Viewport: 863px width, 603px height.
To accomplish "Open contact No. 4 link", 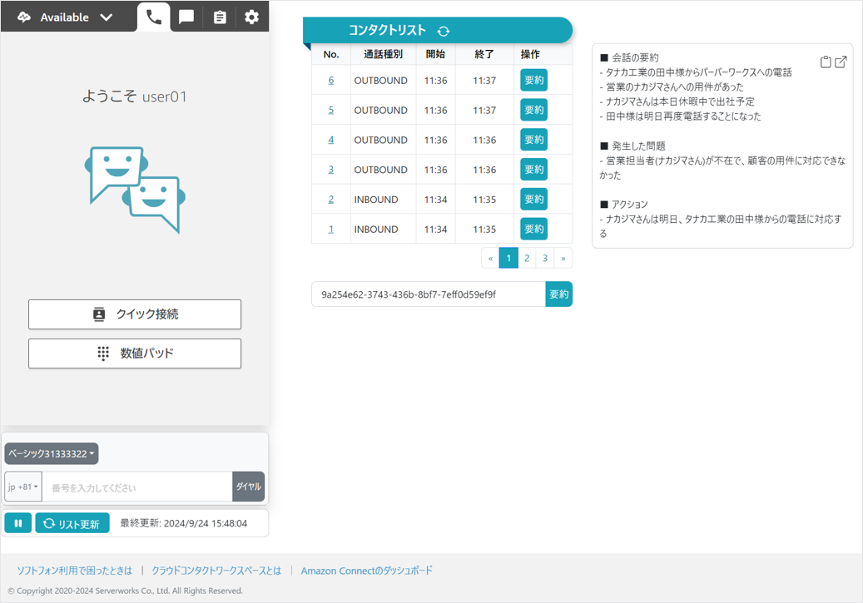I will click(330, 140).
